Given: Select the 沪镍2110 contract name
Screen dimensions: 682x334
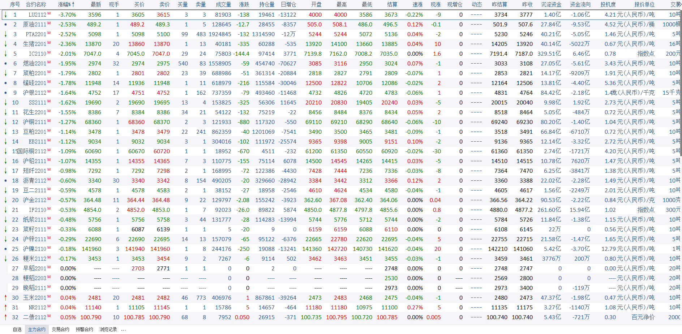Looking at the screenshot, I should 35,249.
